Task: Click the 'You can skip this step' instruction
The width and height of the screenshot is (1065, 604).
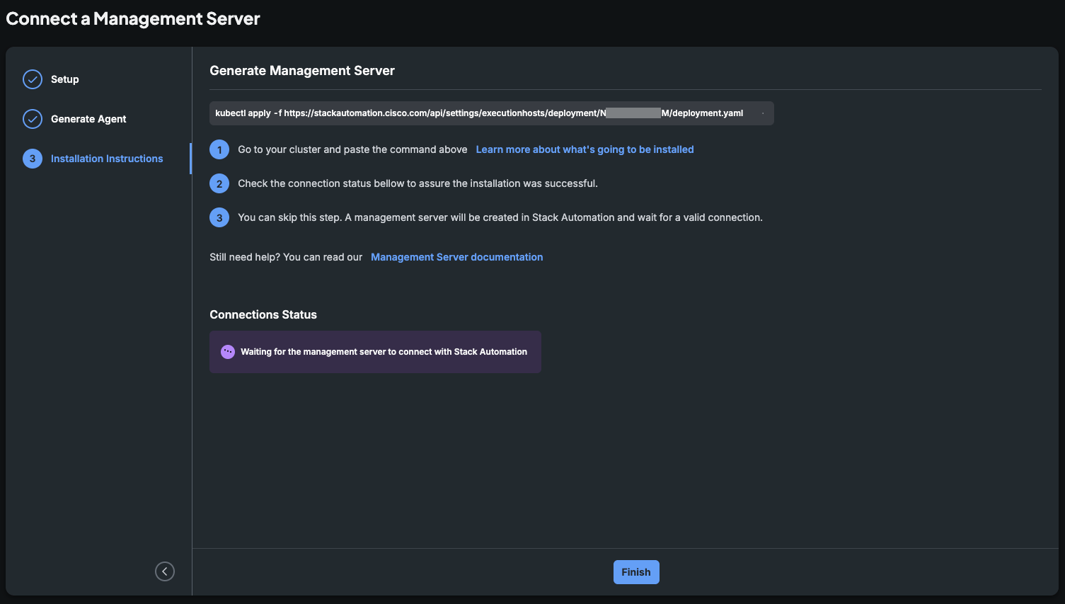Action: pyautogui.click(x=500, y=217)
